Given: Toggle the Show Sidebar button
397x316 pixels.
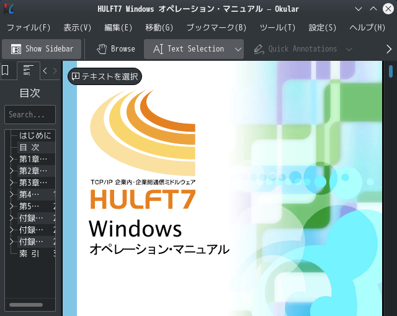Looking at the screenshot, I should (x=42, y=49).
